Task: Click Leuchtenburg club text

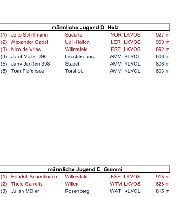Action: click(80, 56)
